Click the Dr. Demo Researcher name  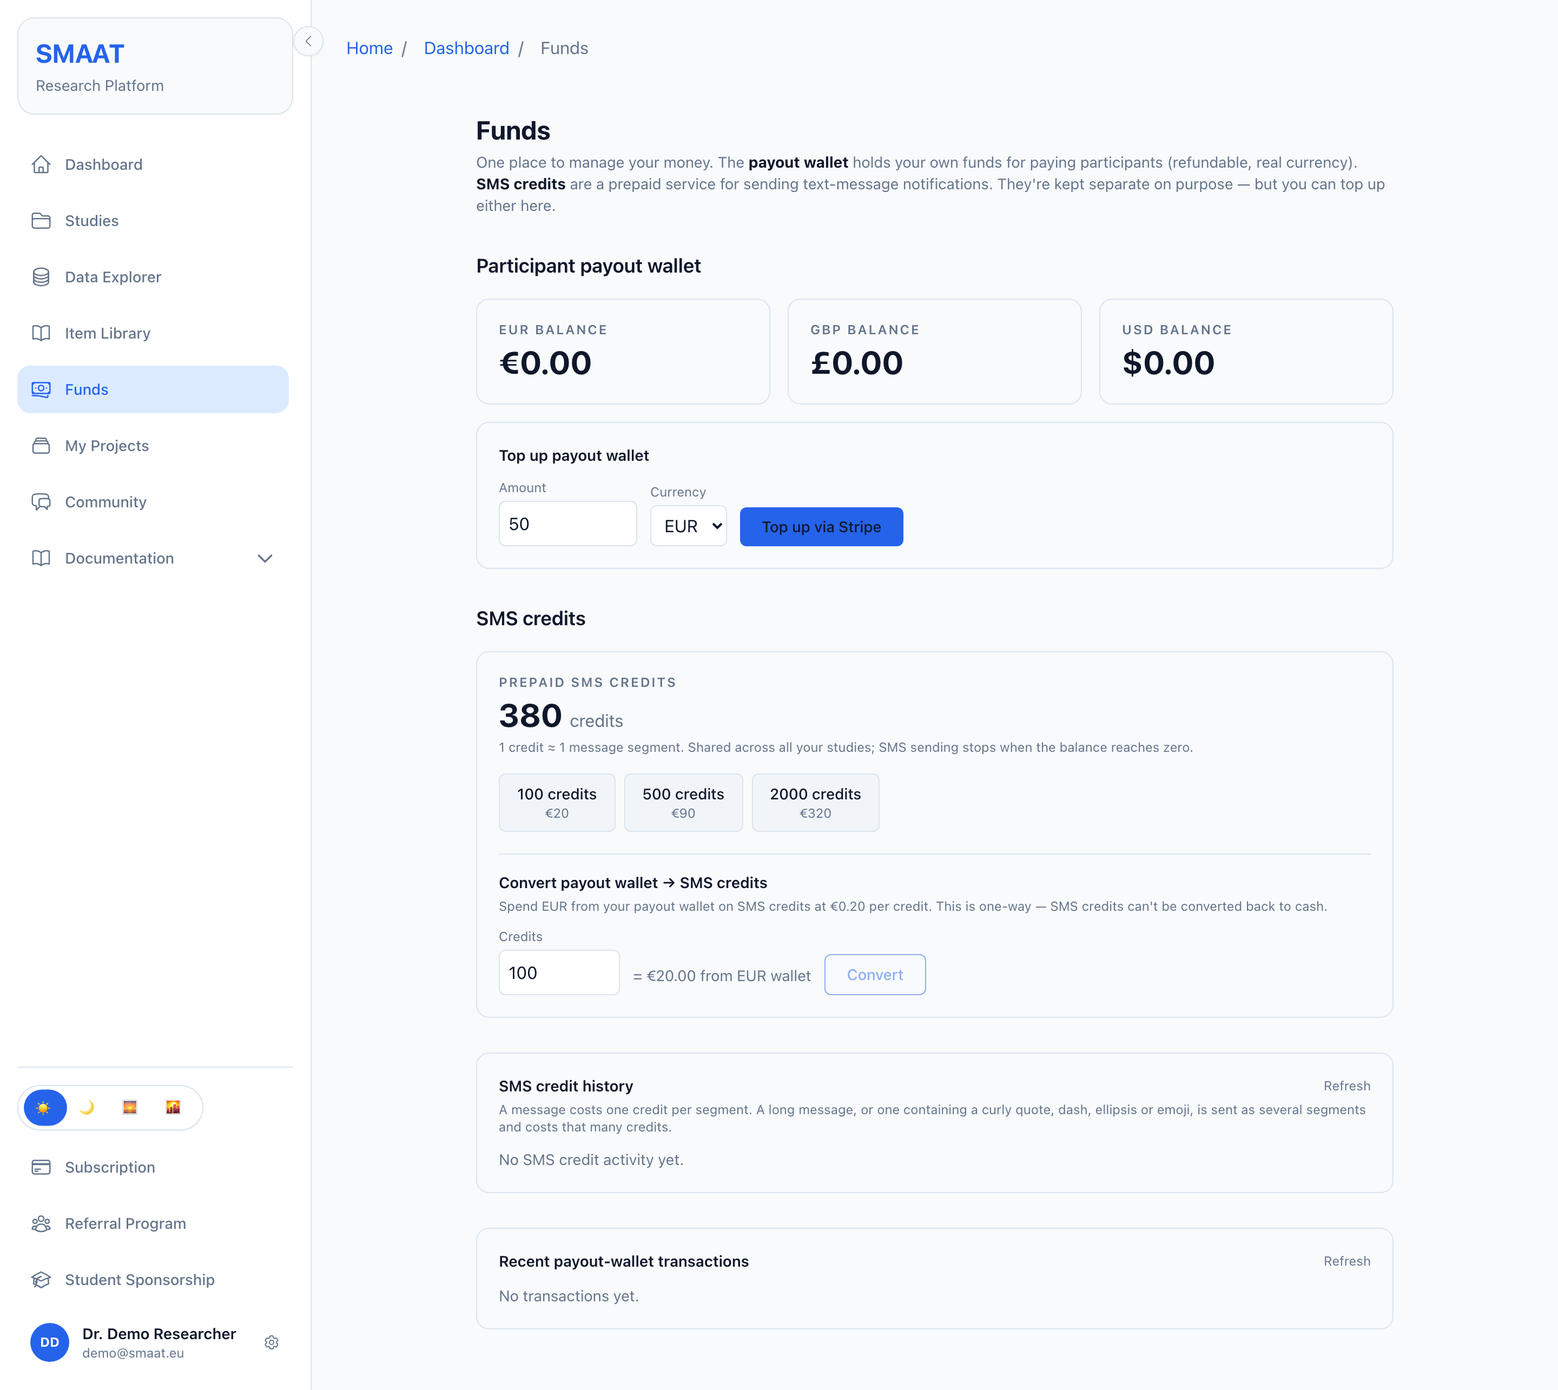159,1334
